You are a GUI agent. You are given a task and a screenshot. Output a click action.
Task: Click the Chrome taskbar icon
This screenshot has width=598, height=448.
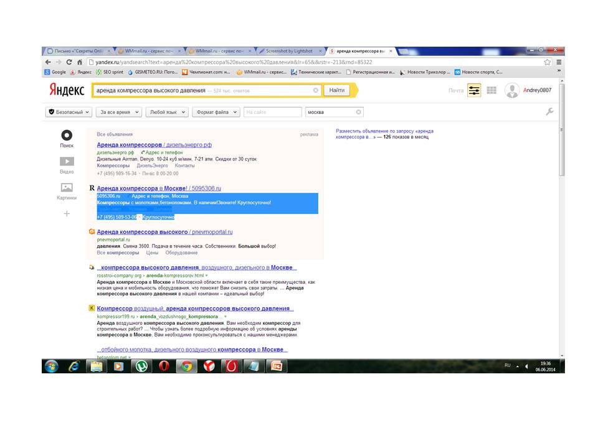tap(186, 366)
